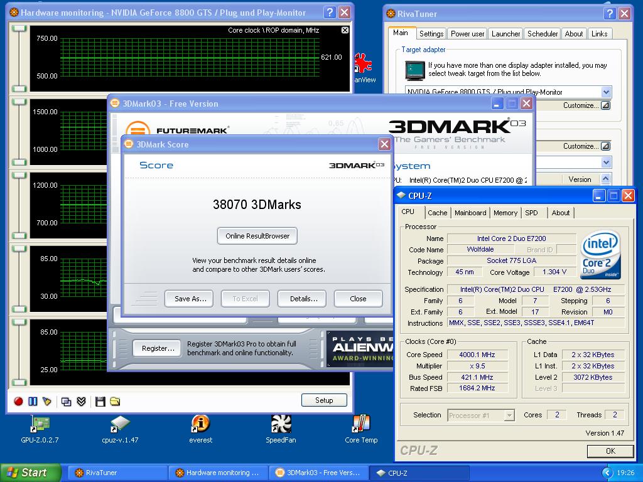Click the overlapping windows icon in monitoring toolbar

pyautogui.click(x=66, y=402)
